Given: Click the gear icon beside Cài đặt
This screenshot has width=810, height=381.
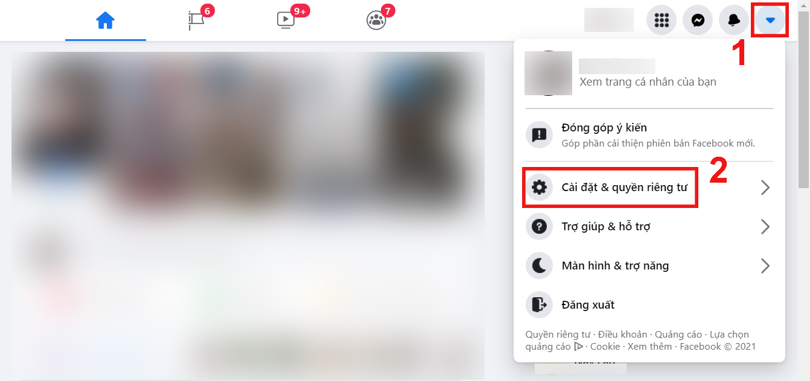Looking at the screenshot, I should (x=539, y=187).
